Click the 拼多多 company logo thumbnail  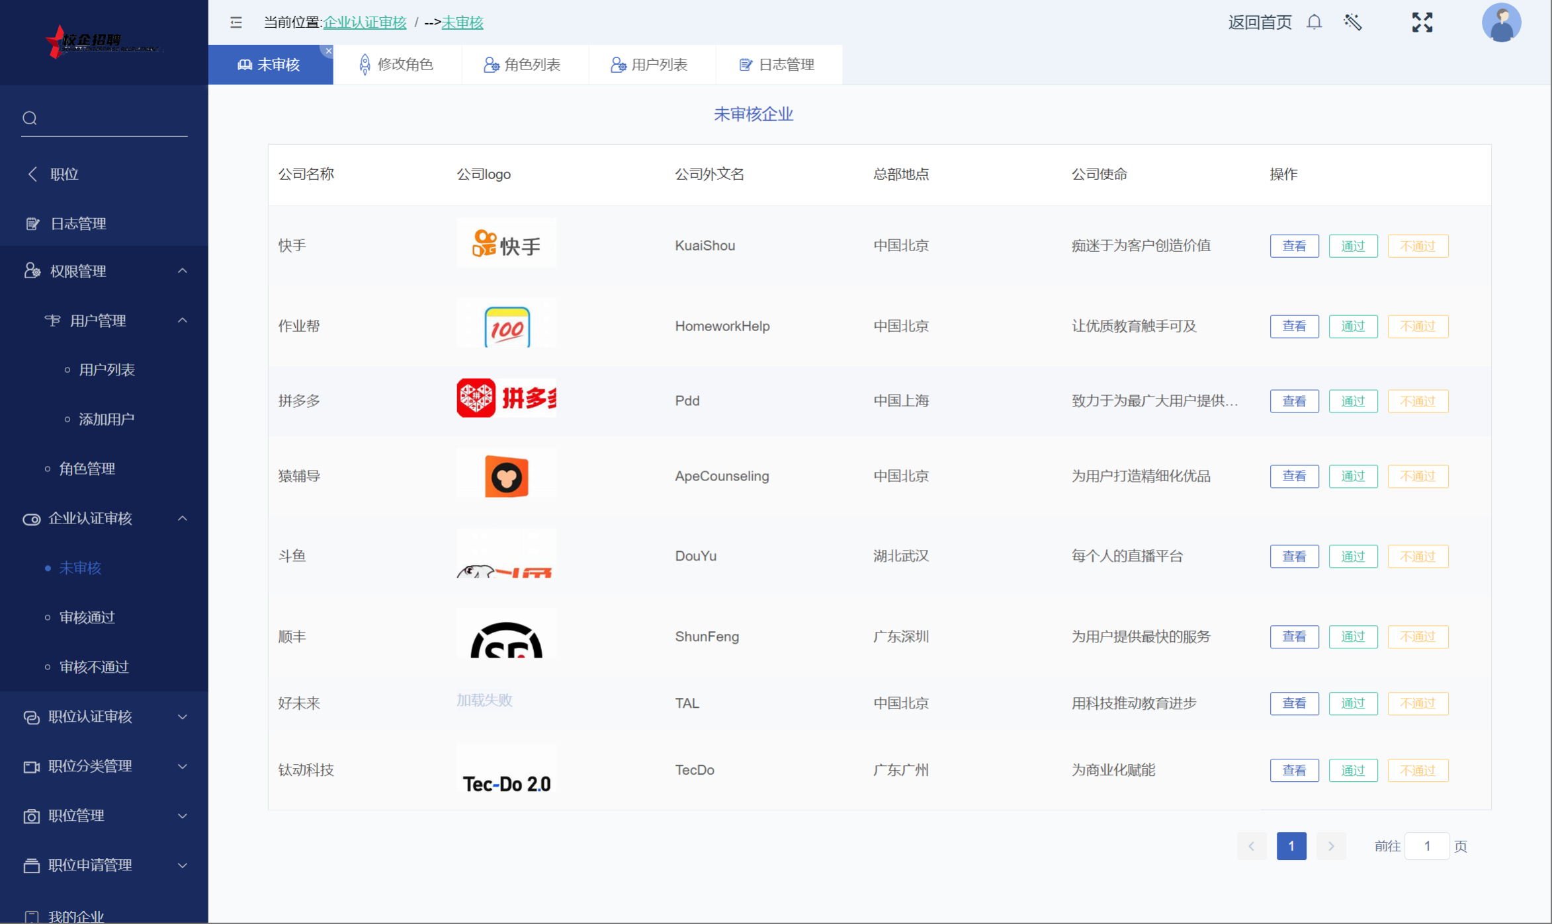(x=506, y=399)
